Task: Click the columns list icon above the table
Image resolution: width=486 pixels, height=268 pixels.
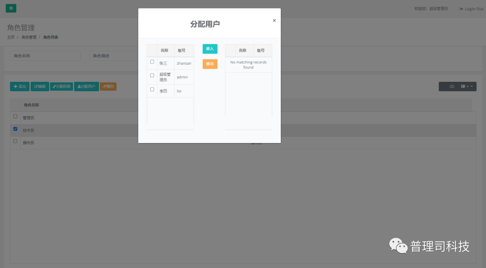Action: 463,86
